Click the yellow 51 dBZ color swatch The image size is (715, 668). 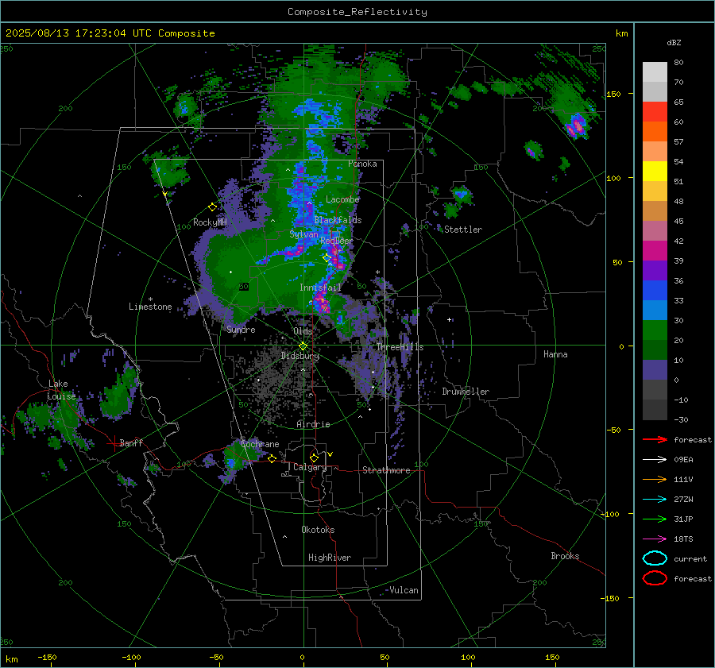[x=655, y=172]
